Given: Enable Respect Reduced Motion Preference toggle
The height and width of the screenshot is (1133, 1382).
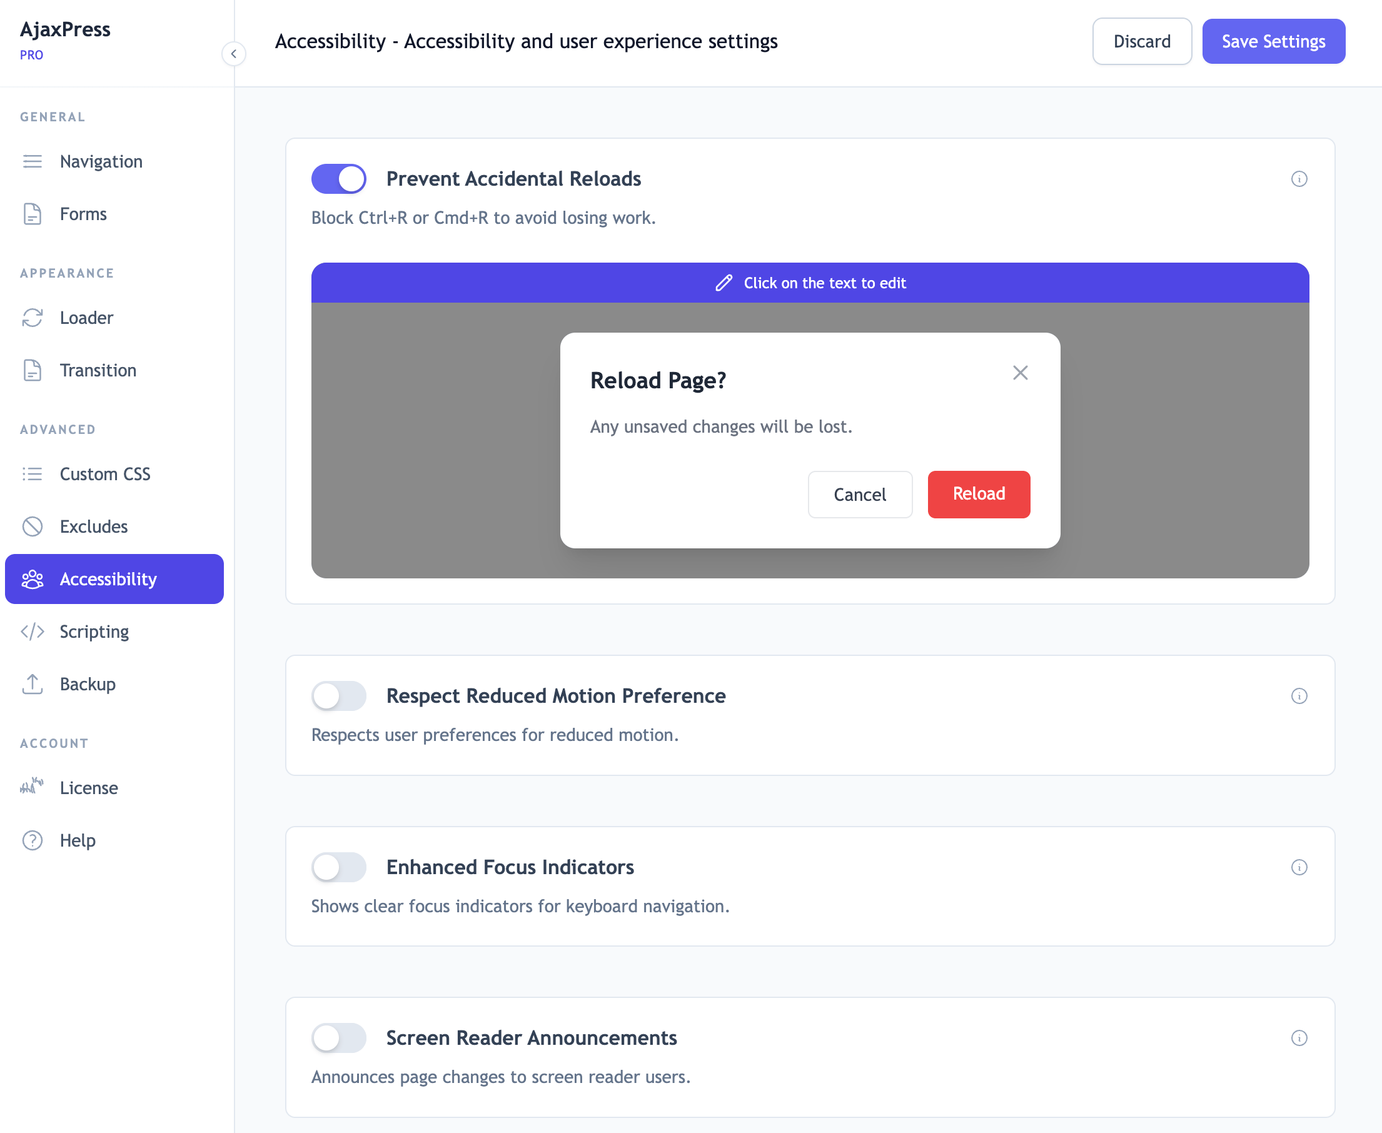Looking at the screenshot, I should (338, 696).
